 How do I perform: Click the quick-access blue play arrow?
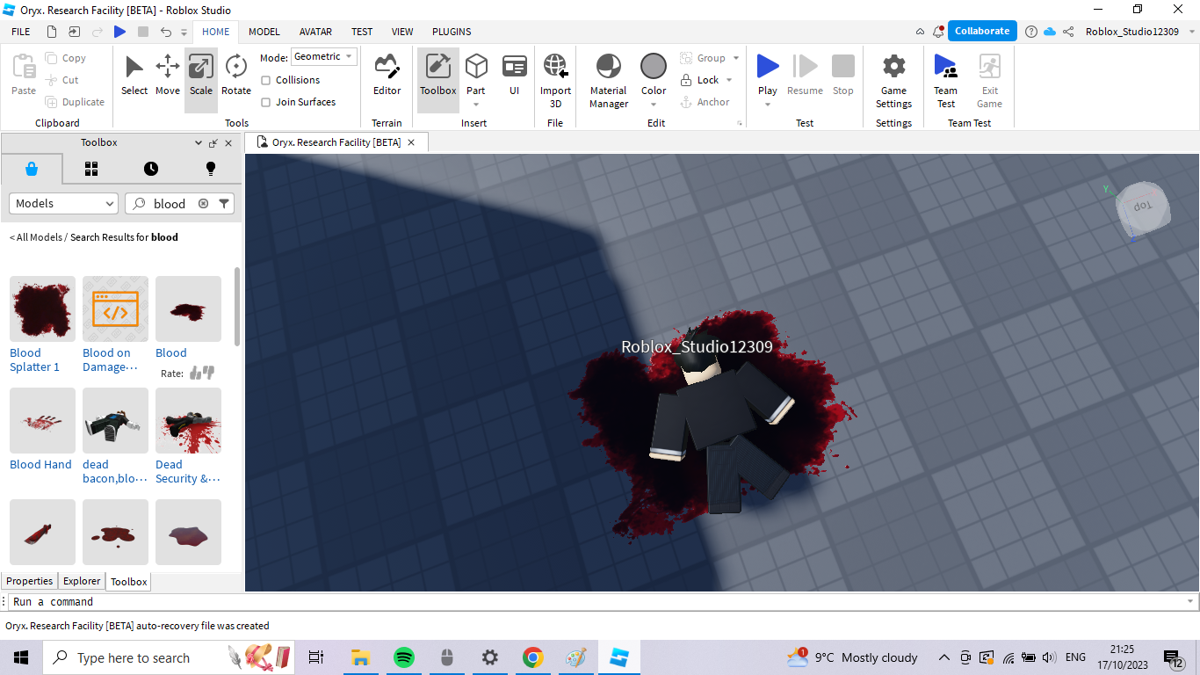(x=119, y=32)
